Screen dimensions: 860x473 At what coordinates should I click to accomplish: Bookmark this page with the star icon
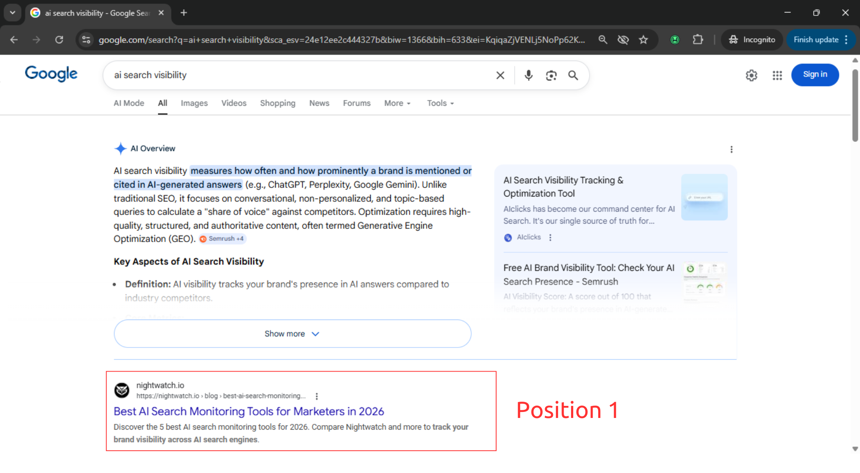644,40
